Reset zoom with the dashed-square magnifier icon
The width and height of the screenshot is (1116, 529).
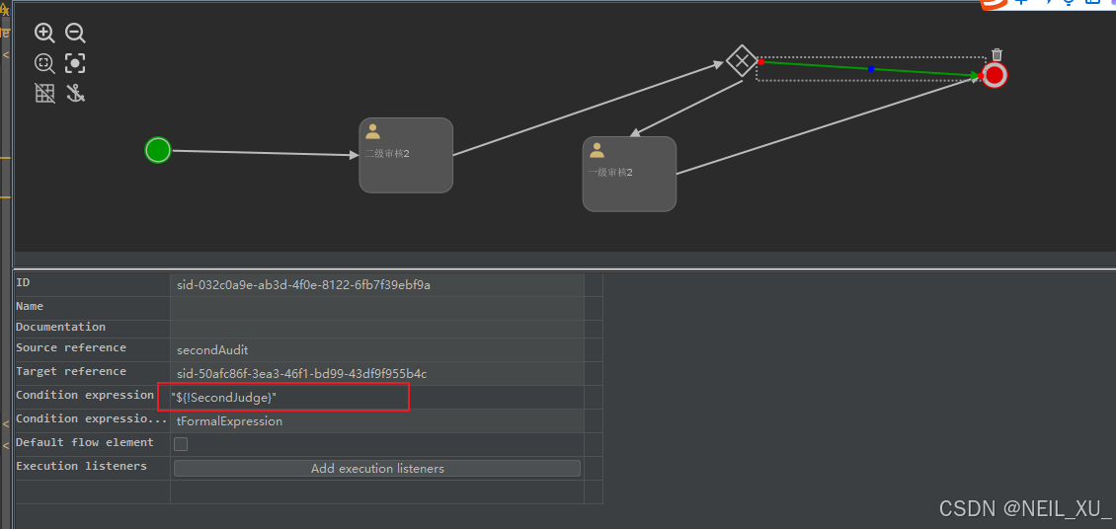(44, 64)
